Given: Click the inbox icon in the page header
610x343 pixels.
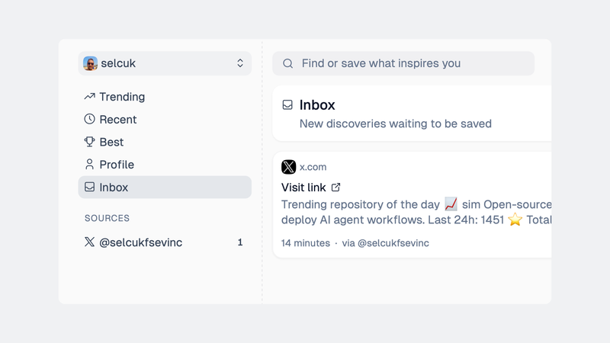Looking at the screenshot, I should (287, 105).
